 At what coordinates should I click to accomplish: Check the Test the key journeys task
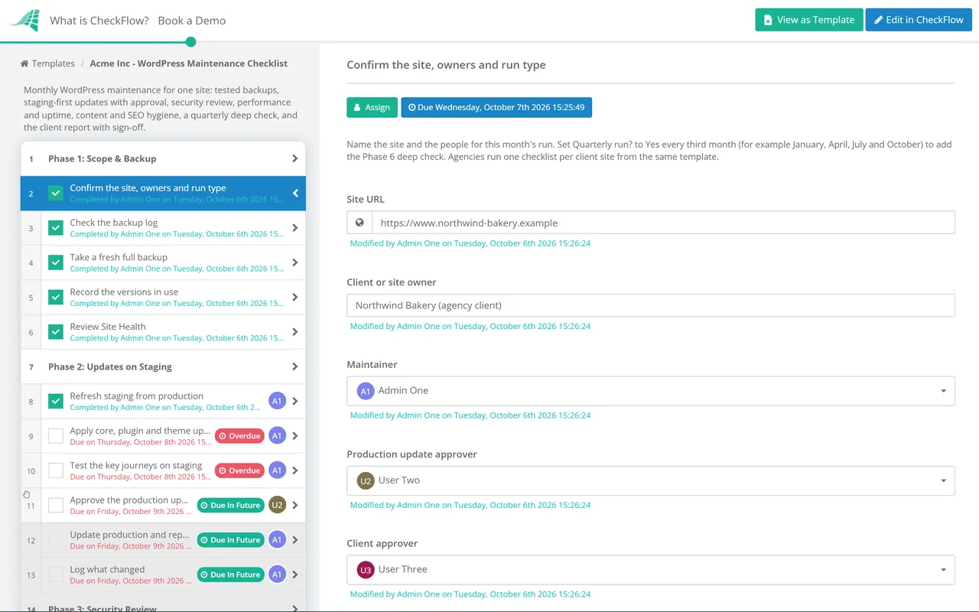(x=56, y=470)
